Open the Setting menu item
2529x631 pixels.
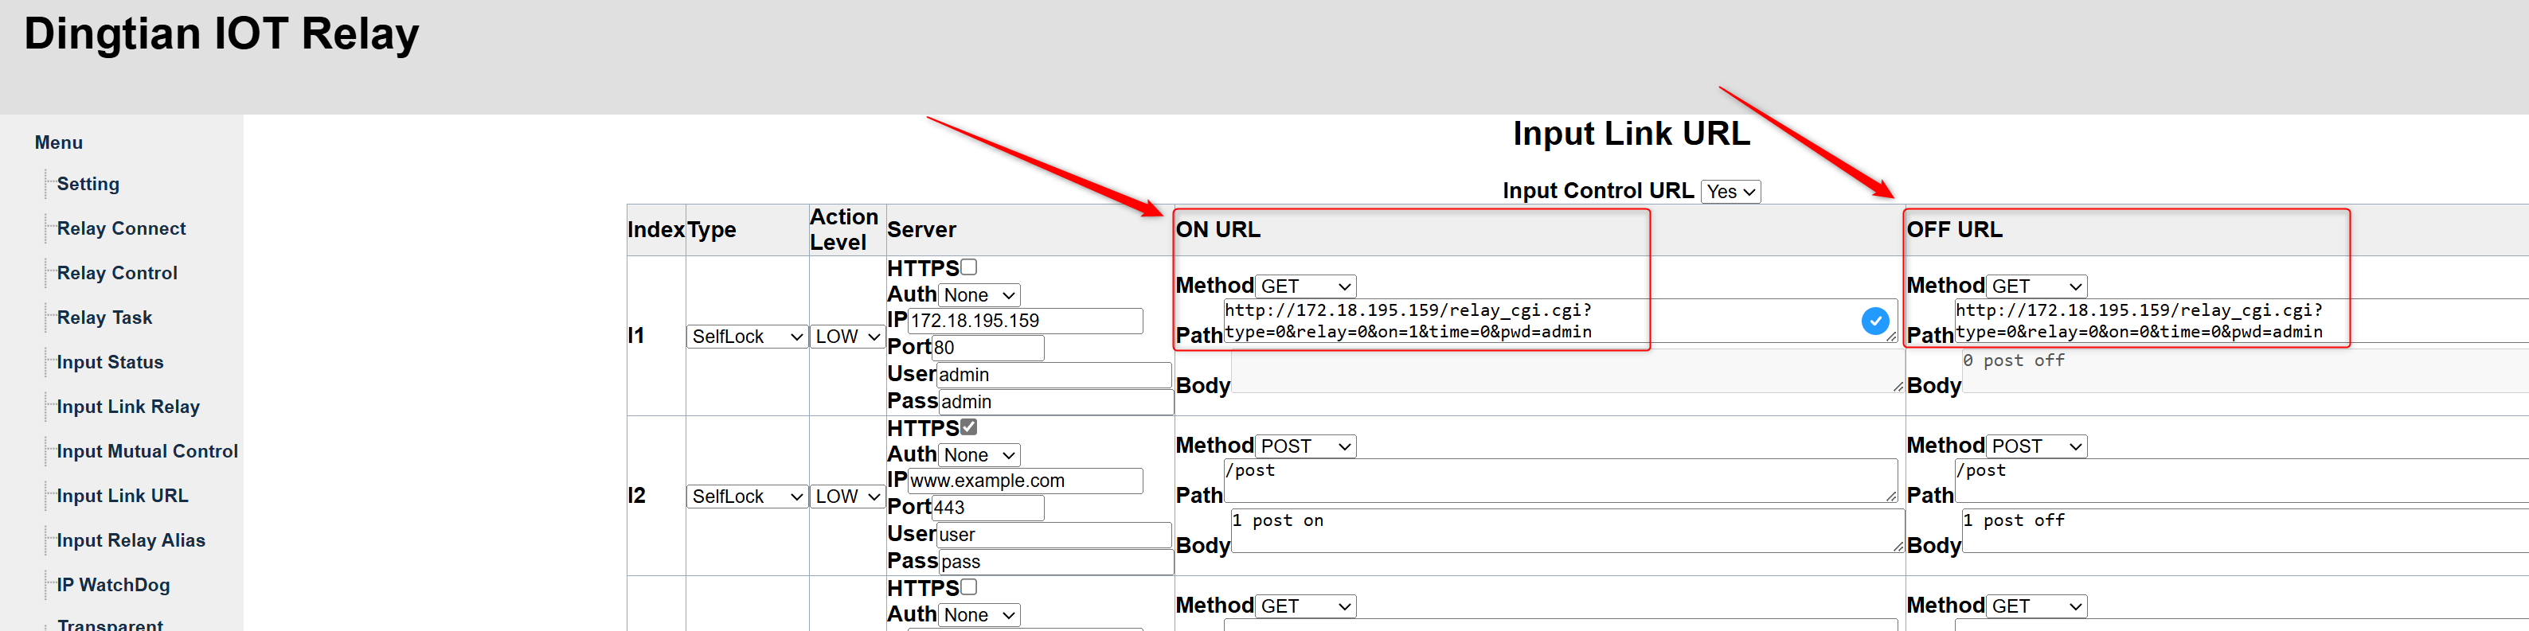[88, 184]
